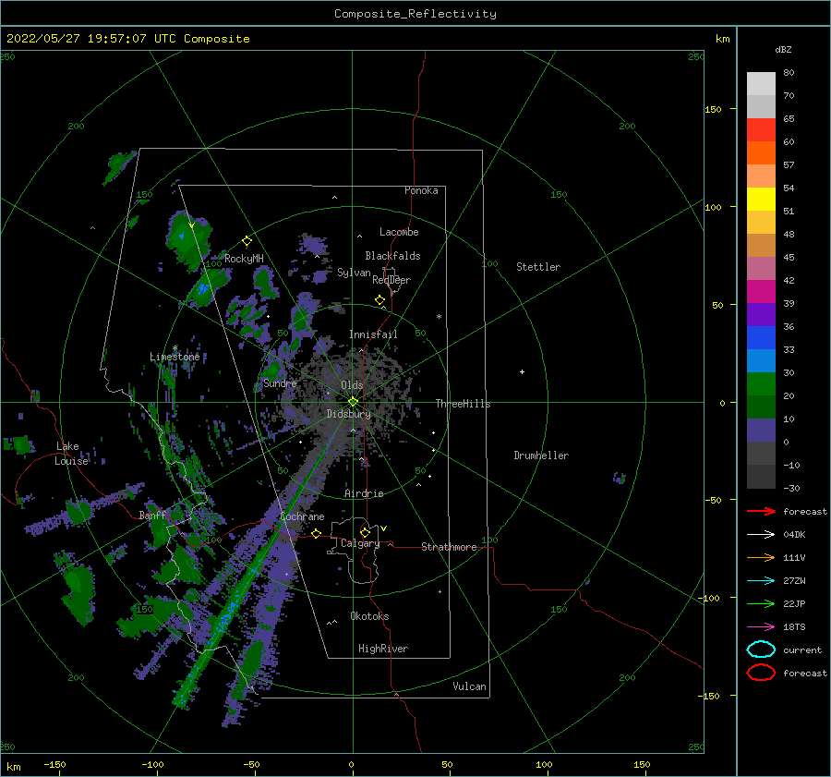Click the Didsbury city label
The height and width of the screenshot is (777, 831).
point(349,414)
